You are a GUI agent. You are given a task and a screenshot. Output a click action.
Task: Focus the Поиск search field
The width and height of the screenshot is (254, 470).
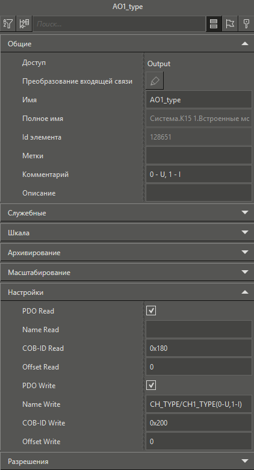click(x=119, y=23)
